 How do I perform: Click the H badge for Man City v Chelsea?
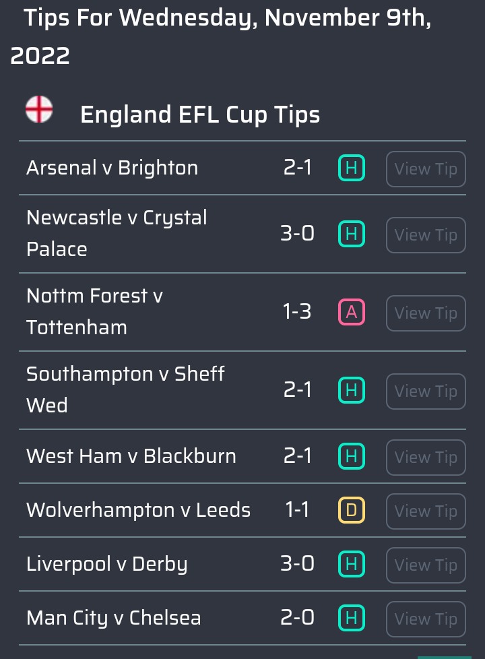point(352,618)
